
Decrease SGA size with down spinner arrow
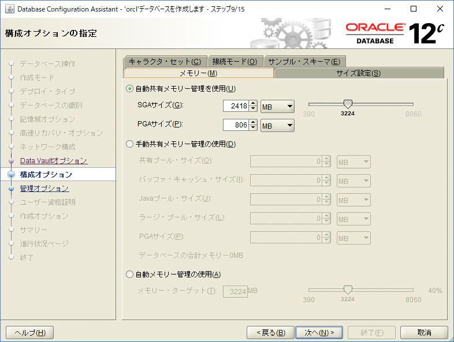pyautogui.click(x=253, y=108)
